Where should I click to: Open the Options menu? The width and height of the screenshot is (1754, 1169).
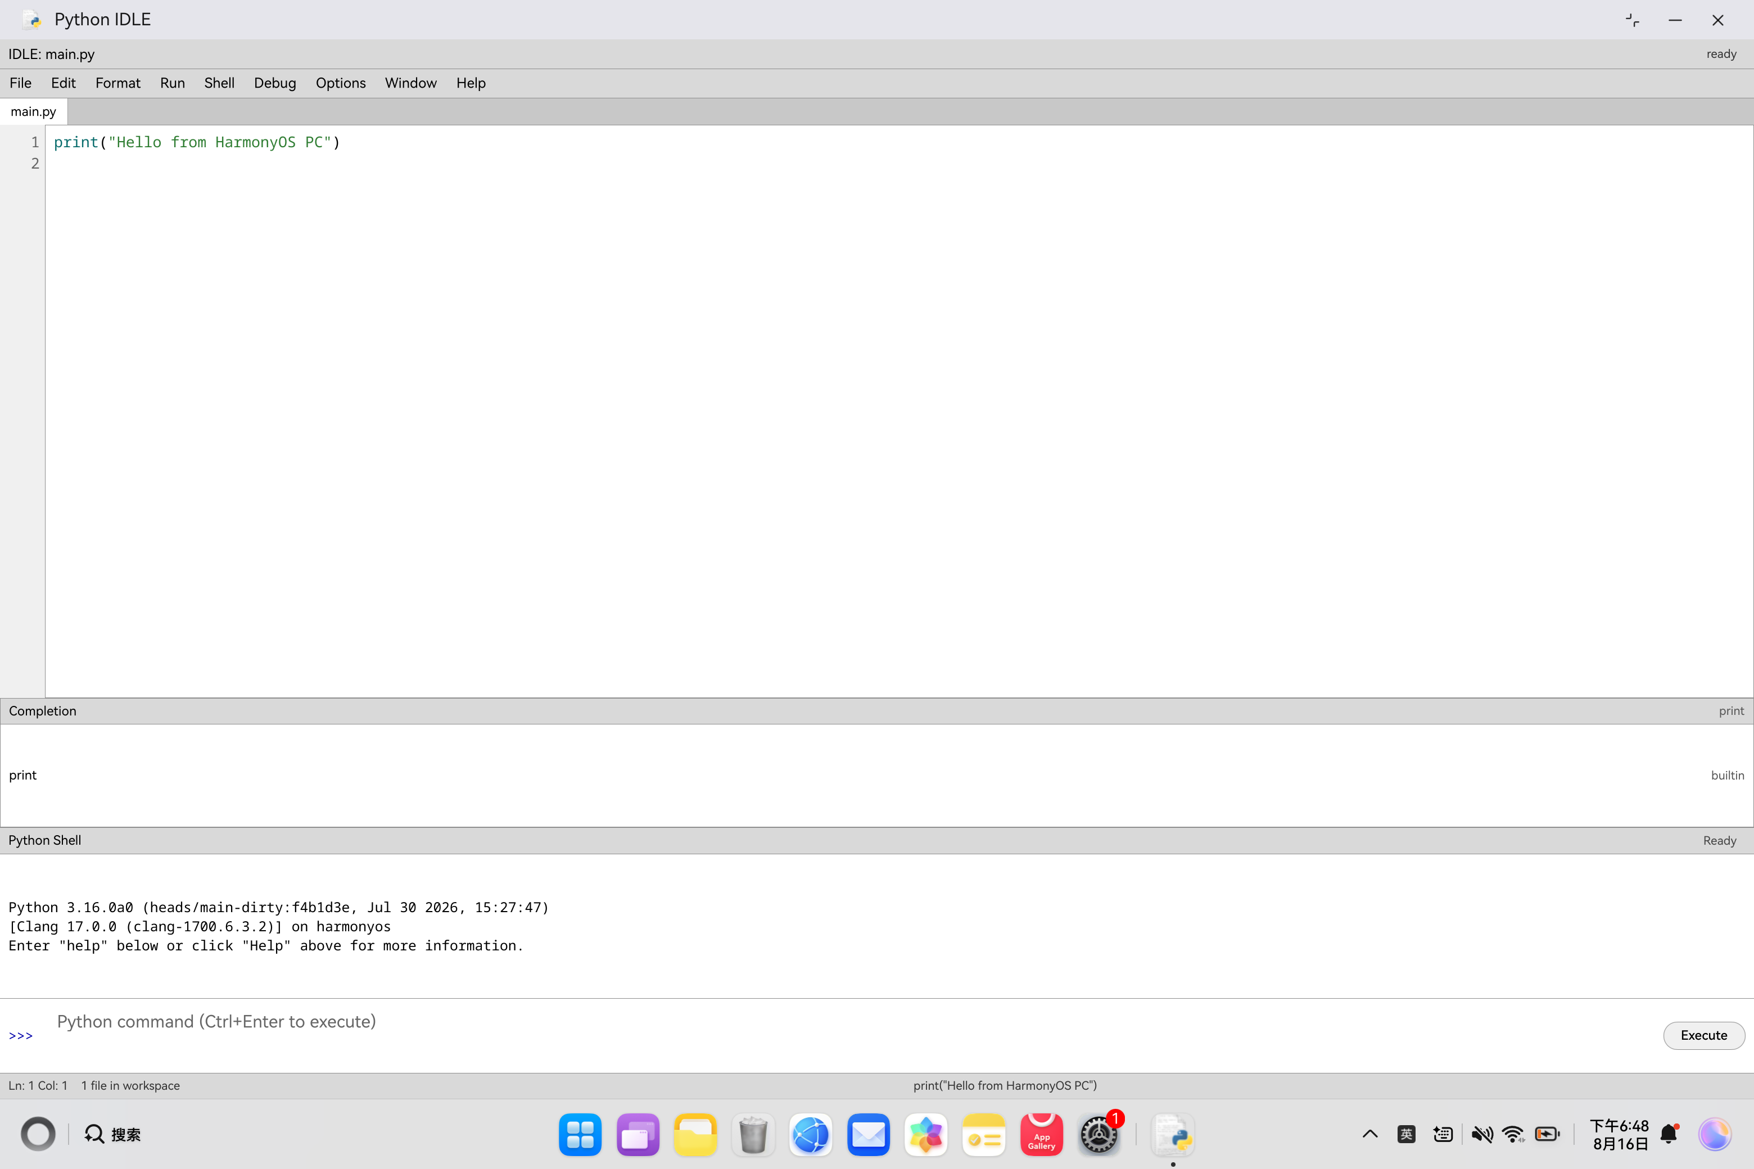341,83
